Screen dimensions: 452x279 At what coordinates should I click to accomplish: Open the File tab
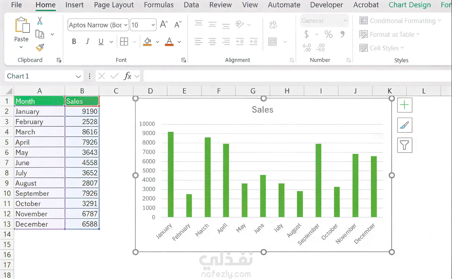point(16,5)
